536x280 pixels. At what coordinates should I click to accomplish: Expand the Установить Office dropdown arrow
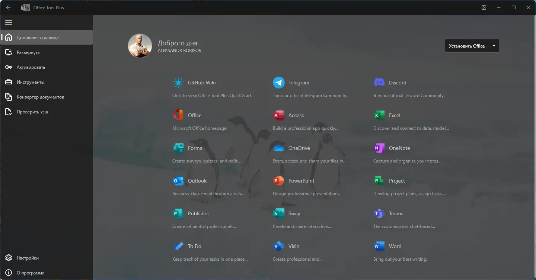(x=494, y=46)
